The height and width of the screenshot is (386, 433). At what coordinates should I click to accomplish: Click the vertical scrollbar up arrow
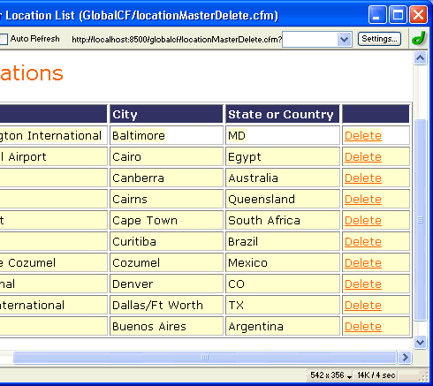pos(420,58)
